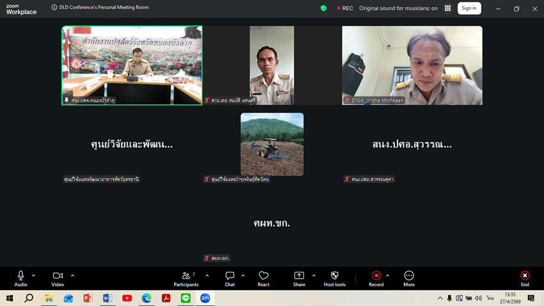
Task: Click Original sound for musicians setting
Action: [x=398, y=8]
